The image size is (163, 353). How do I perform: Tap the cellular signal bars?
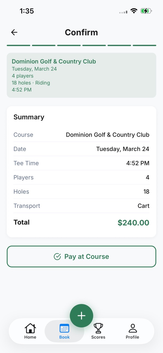tap(123, 12)
